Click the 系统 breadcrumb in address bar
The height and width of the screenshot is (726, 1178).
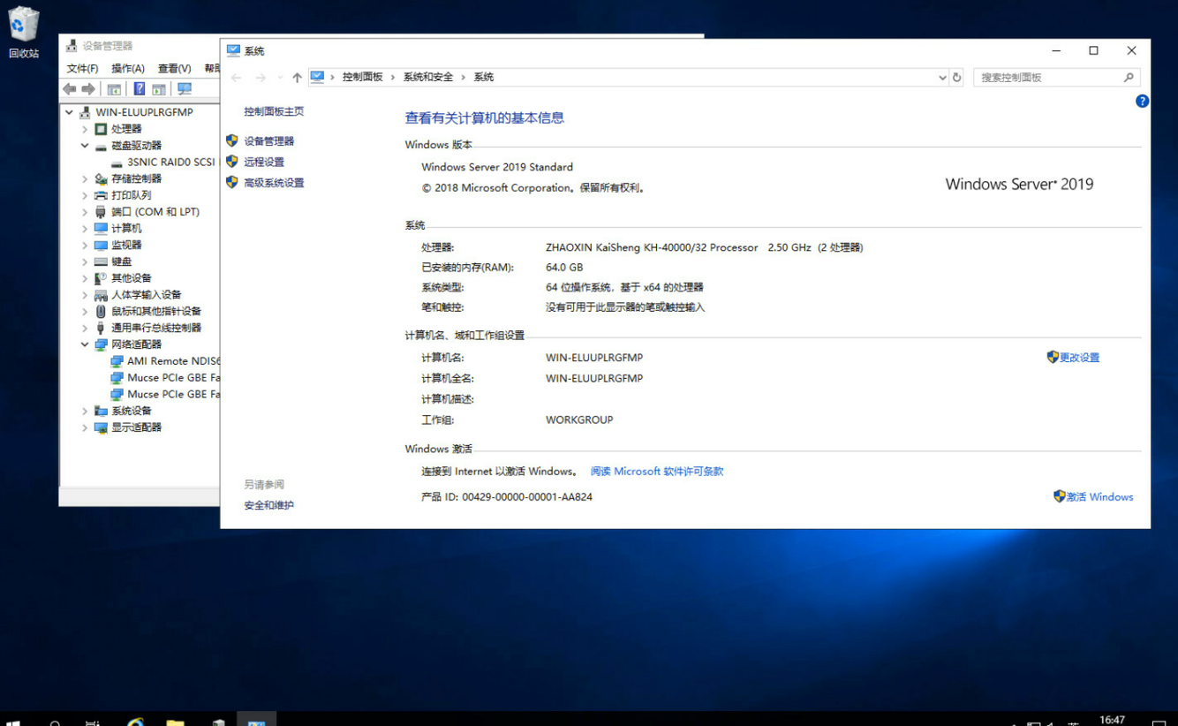[x=484, y=77]
